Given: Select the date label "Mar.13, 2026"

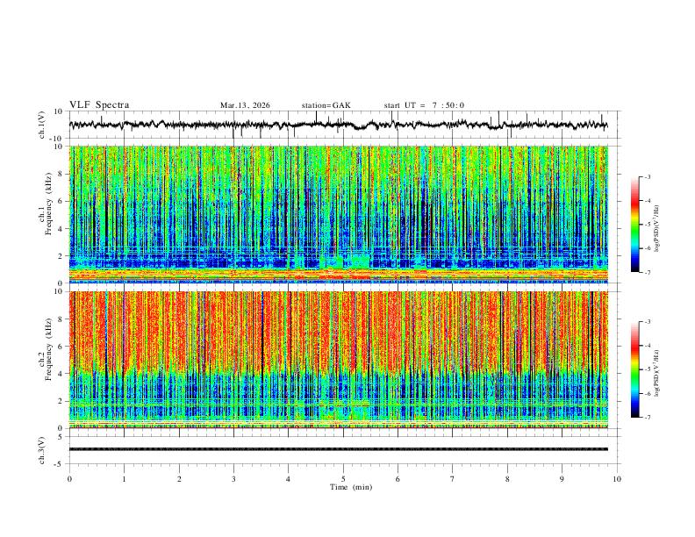Looking at the screenshot, I should (245, 105).
